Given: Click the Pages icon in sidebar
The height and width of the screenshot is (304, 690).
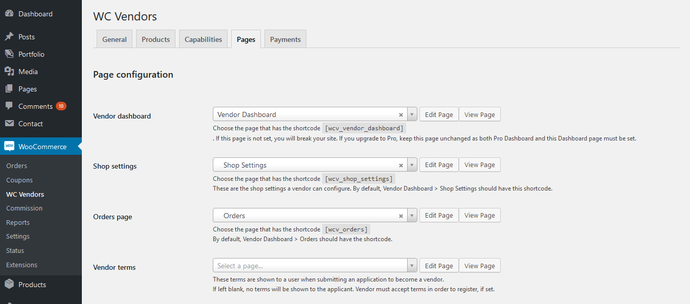Looking at the screenshot, I should click(x=9, y=89).
